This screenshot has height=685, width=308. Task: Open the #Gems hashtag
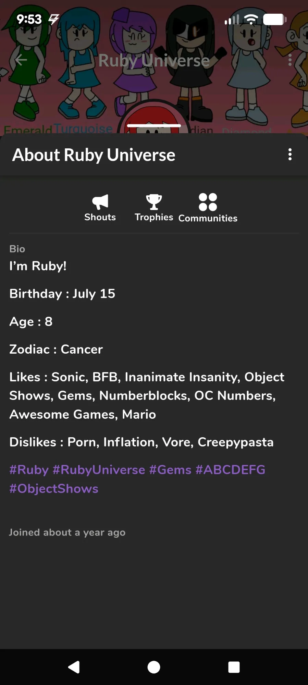click(170, 470)
